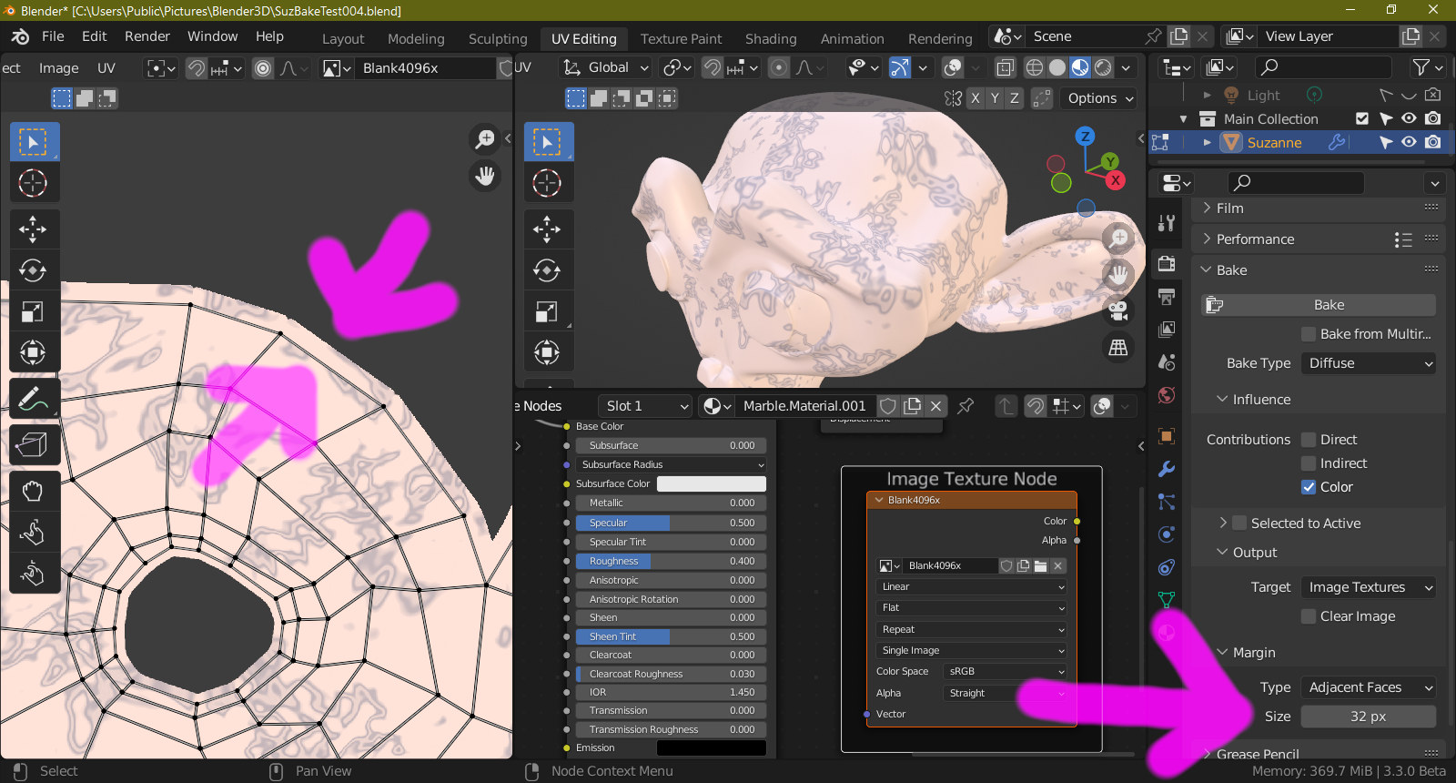Expand the Performance panel
The height and width of the screenshot is (783, 1456).
click(x=1255, y=239)
